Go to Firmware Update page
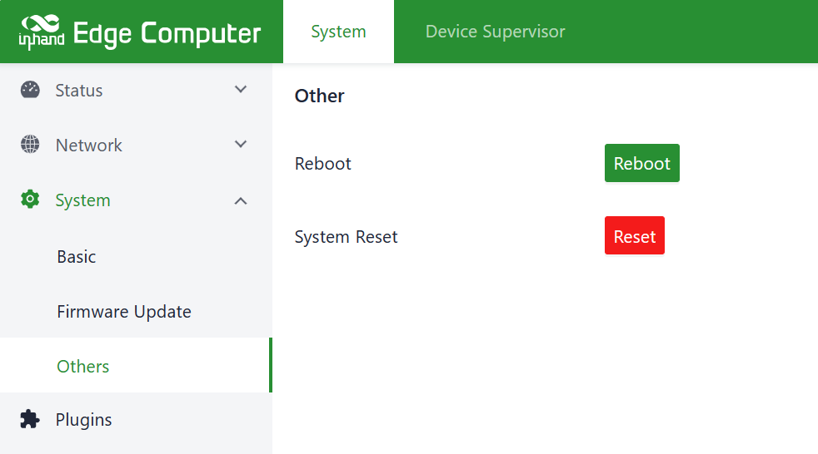This screenshot has height=454, width=818. (x=124, y=312)
